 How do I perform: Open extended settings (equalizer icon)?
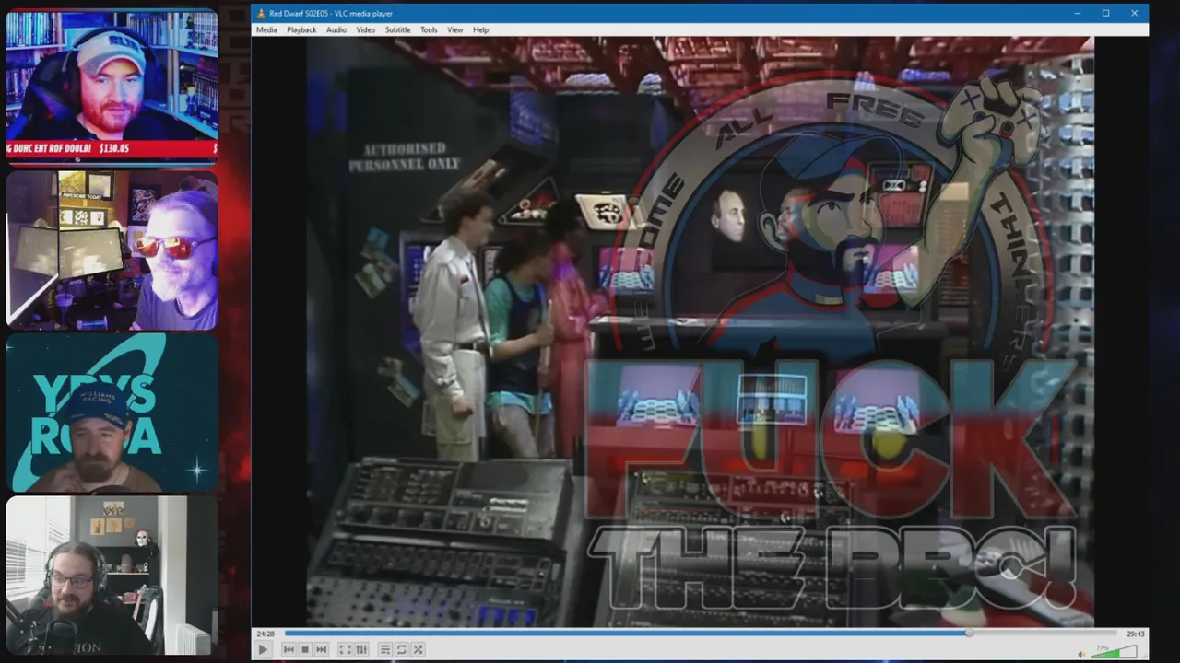point(361,649)
